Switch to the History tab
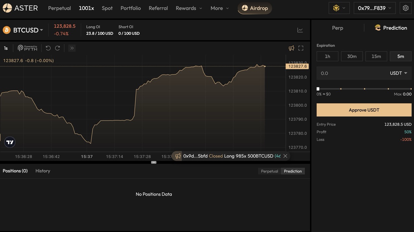The height and width of the screenshot is (232, 414). coord(43,171)
